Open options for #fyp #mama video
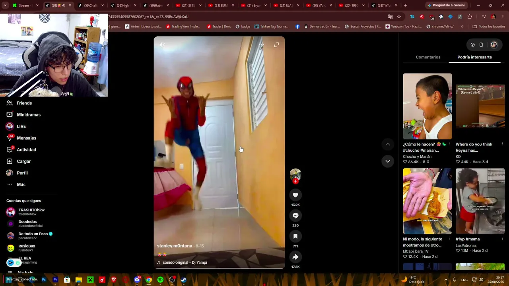 click(x=503, y=239)
